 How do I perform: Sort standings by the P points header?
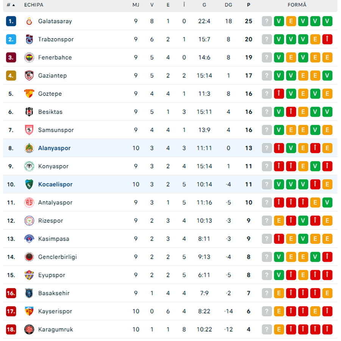pyautogui.click(x=249, y=5)
